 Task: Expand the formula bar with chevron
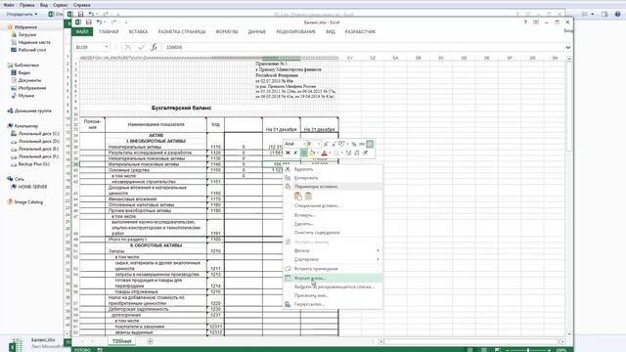567,47
